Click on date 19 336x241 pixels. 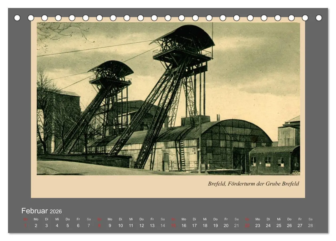215,226
